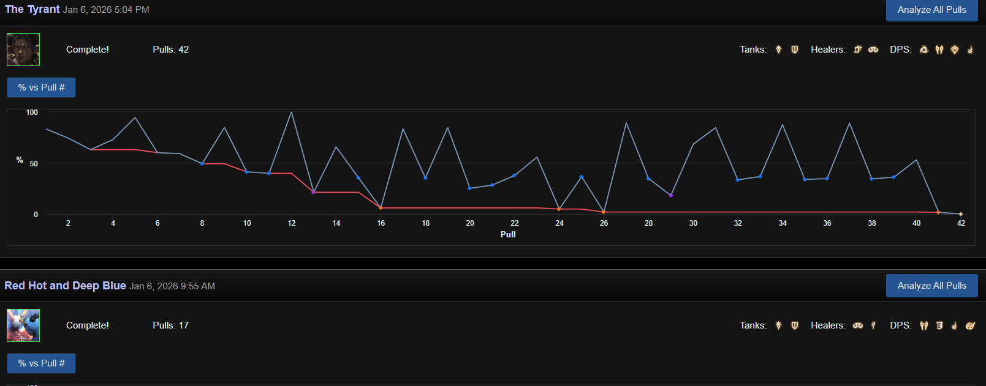This screenshot has height=386, width=986.
Task: Select Viper twin-blade icon in Red Hot row
Action: point(924,325)
